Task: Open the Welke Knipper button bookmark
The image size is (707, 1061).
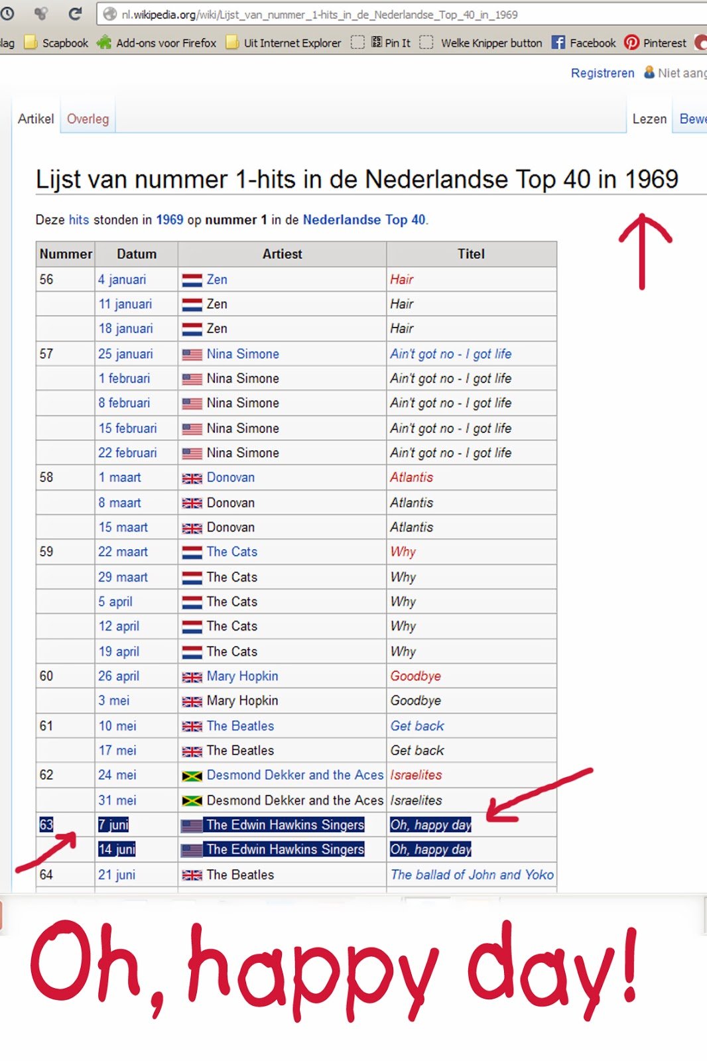Action: pyautogui.click(x=491, y=43)
